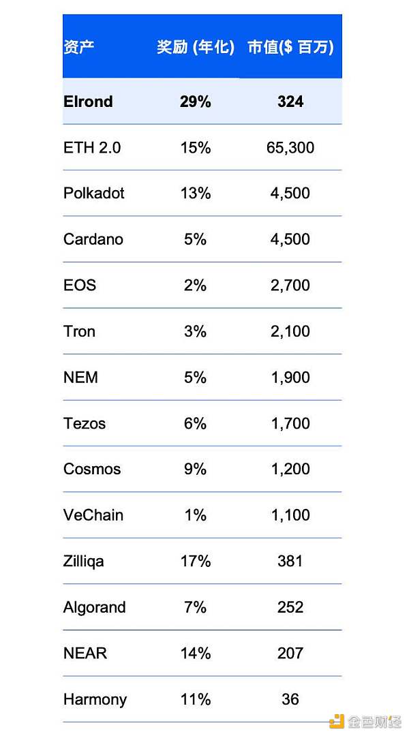Click the Algorand asset name
Screen dimensions: 409x736
(95, 607)
